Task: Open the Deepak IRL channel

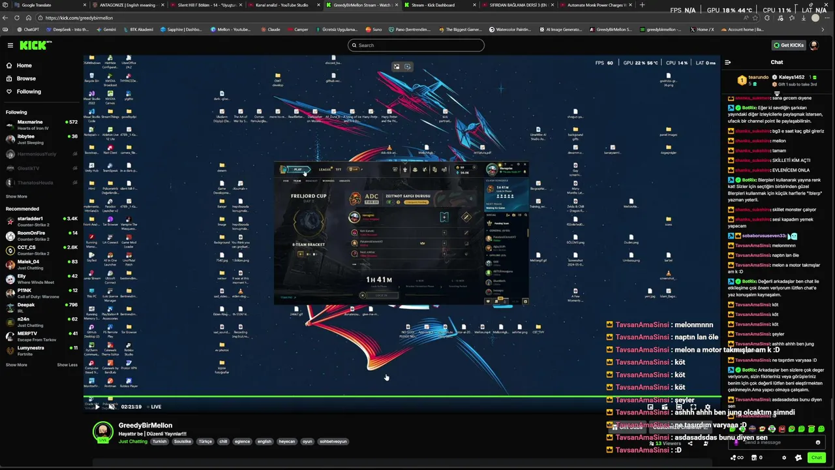Action: pyautogui.click(x=42, y=307)
